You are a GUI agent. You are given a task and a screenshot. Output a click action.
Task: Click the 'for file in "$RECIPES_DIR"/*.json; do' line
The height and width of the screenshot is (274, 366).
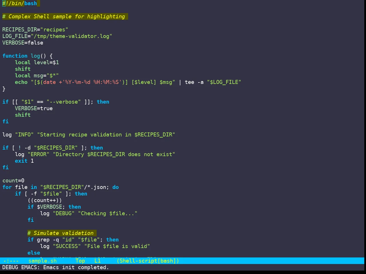[61, 187]
